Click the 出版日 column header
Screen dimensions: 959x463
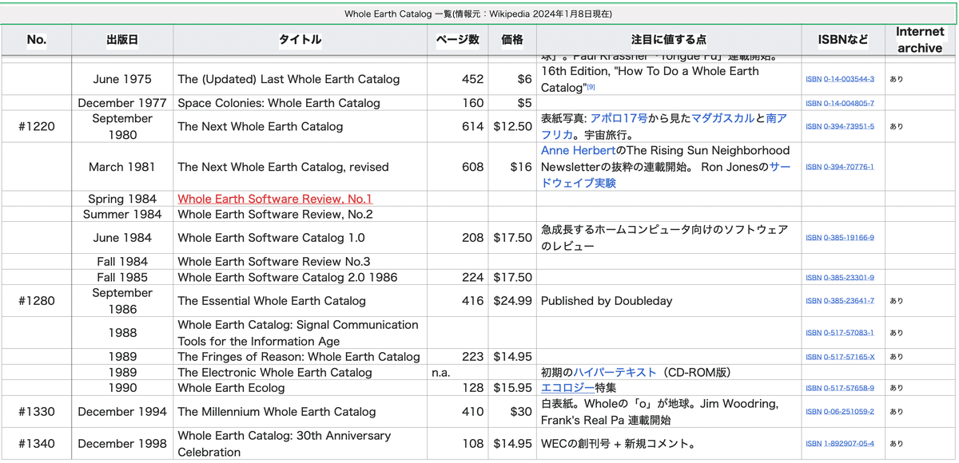coord(122,40)
